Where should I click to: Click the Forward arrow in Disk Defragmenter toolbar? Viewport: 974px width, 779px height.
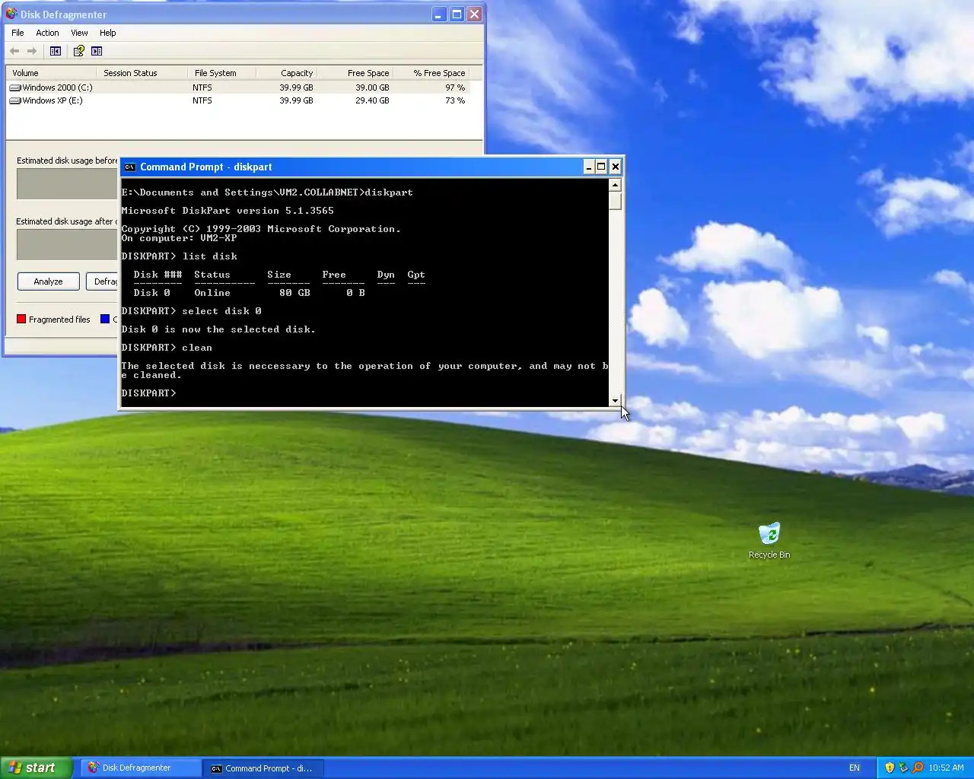pyautogui.click(x=32, y=51)
